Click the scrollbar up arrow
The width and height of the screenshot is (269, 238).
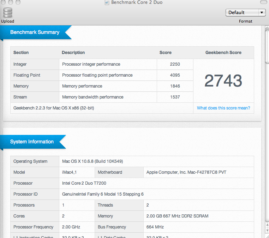[267, 225]
